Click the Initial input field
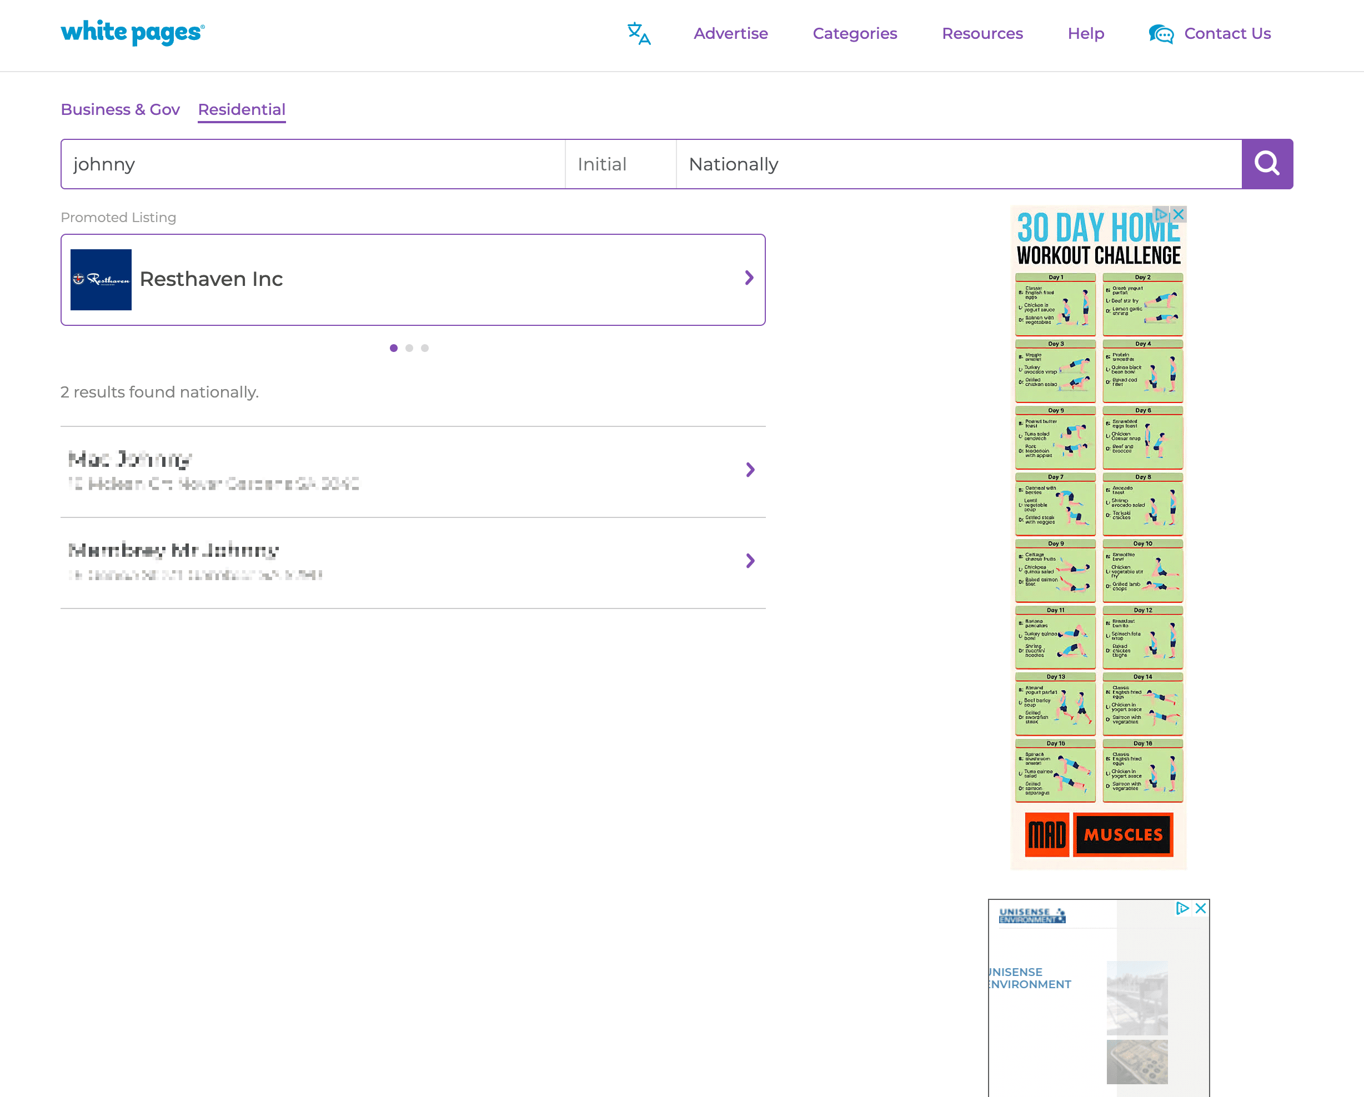The height and width of the screenshot is (1097, 1364). point(620,164)
